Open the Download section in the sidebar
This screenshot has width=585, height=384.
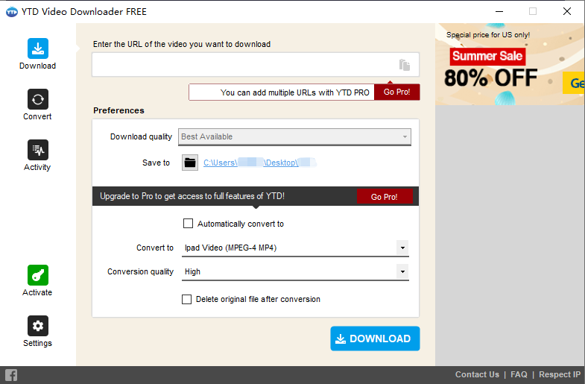(38, 54)
